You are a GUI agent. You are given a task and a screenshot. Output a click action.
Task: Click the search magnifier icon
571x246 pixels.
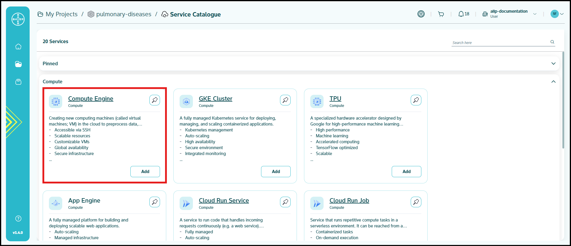coord(552,42)
